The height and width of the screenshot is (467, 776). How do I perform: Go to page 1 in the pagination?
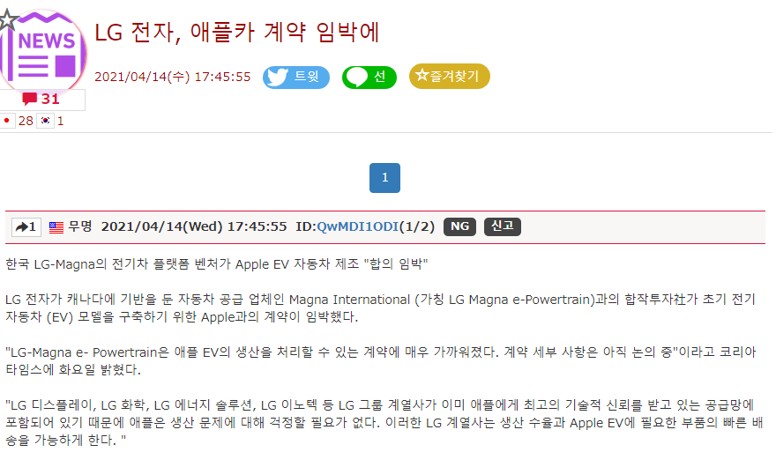coord(384,178)
